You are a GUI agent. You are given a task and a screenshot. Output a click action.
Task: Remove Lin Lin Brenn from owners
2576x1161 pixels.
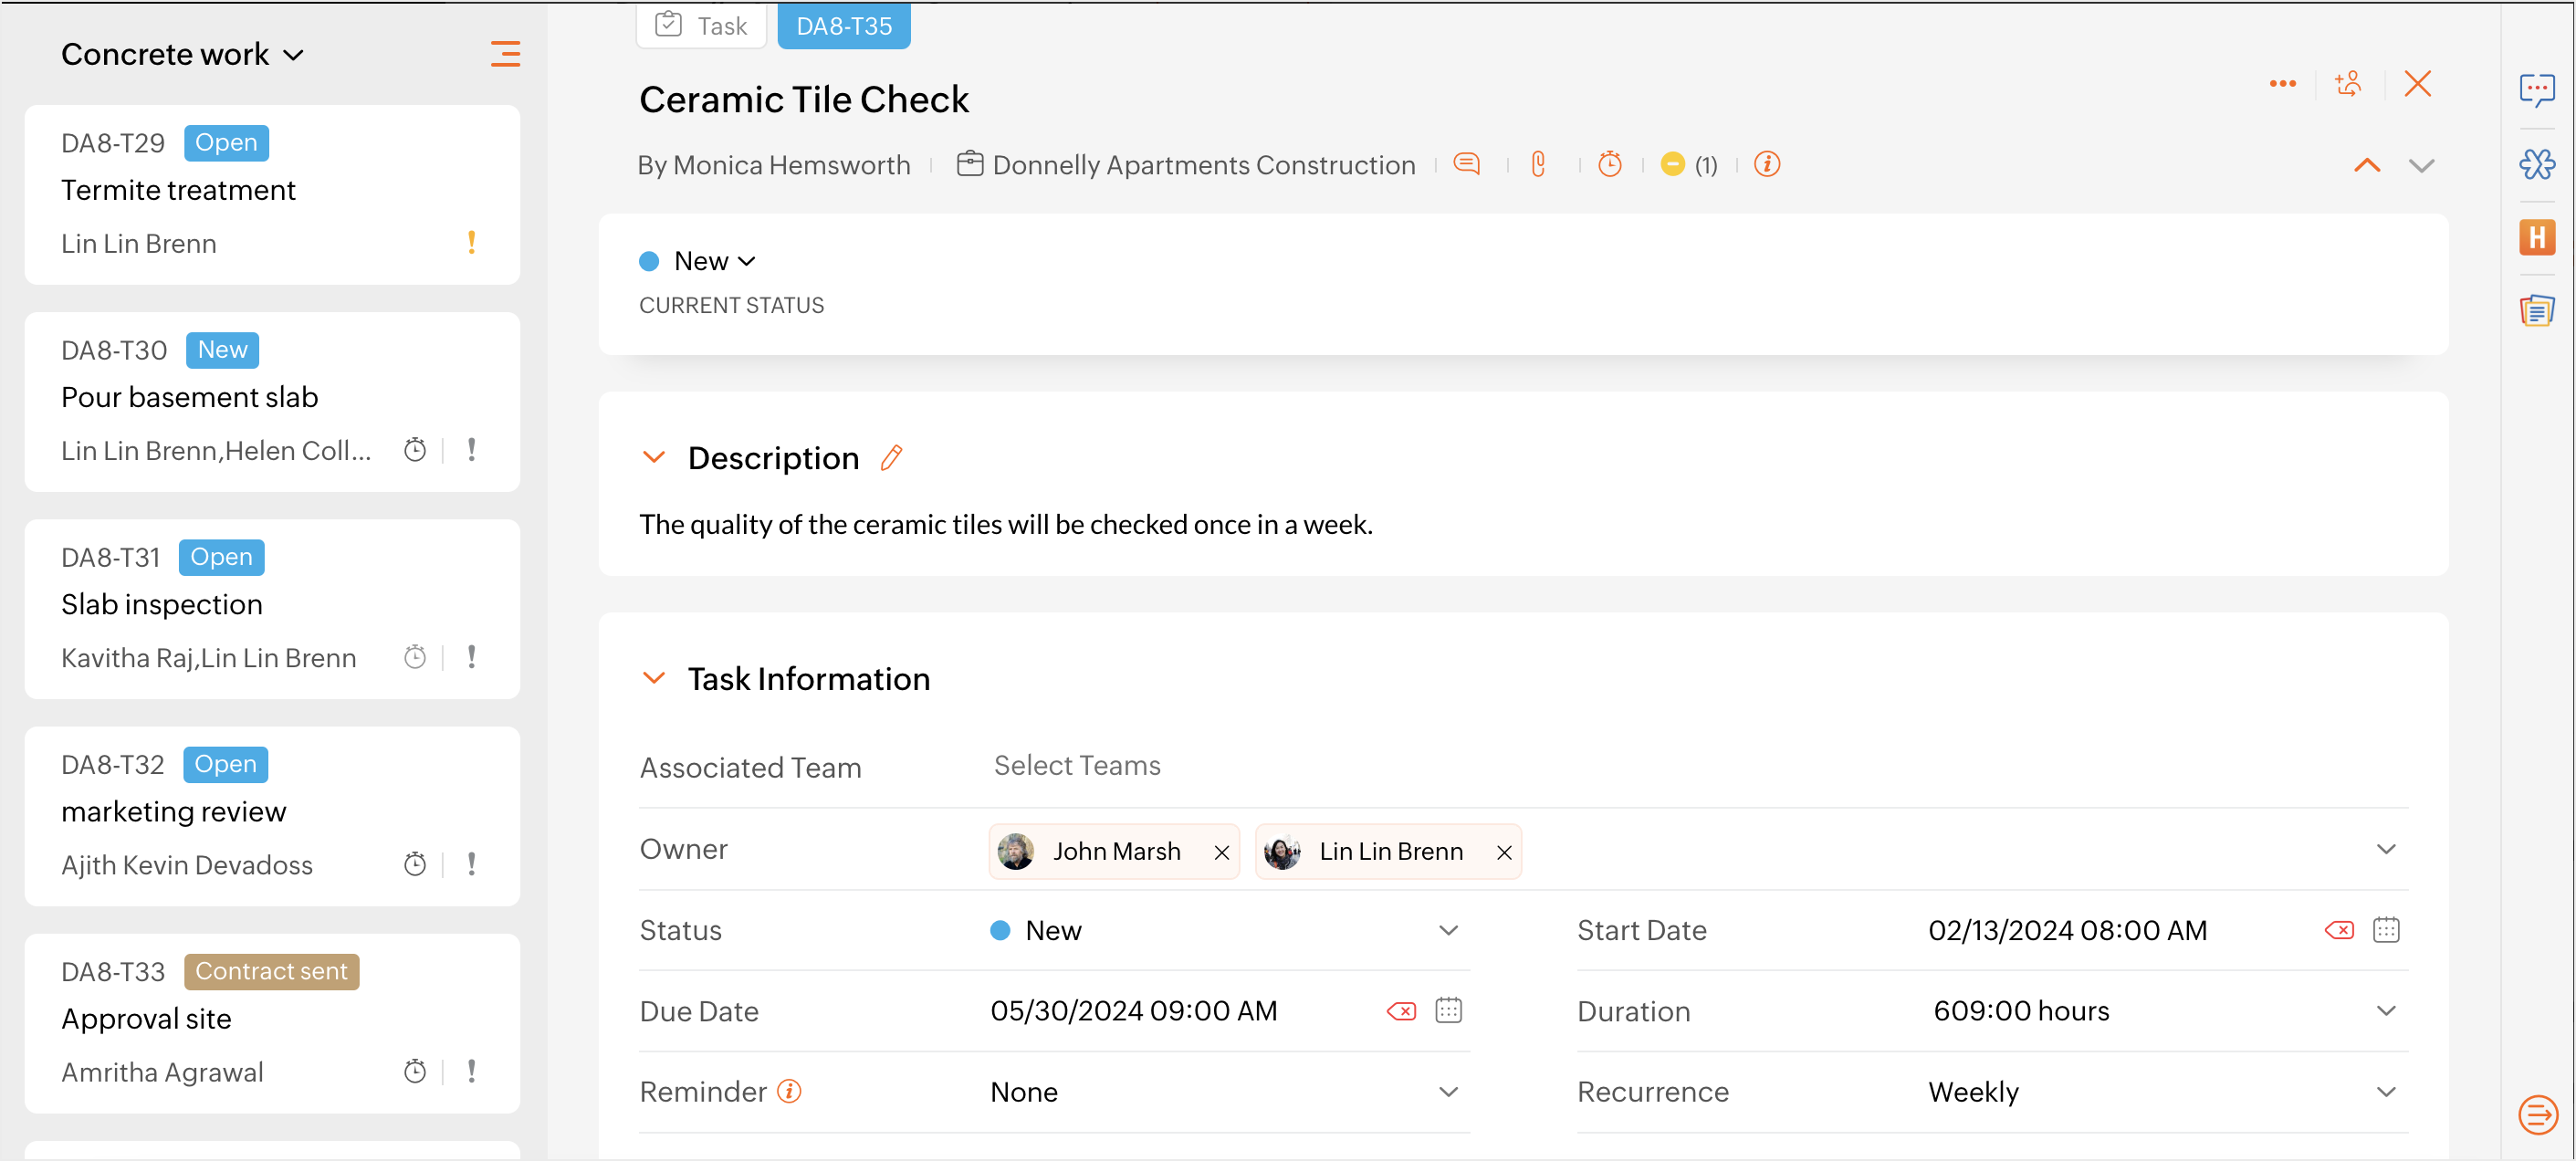[1503, 852]
